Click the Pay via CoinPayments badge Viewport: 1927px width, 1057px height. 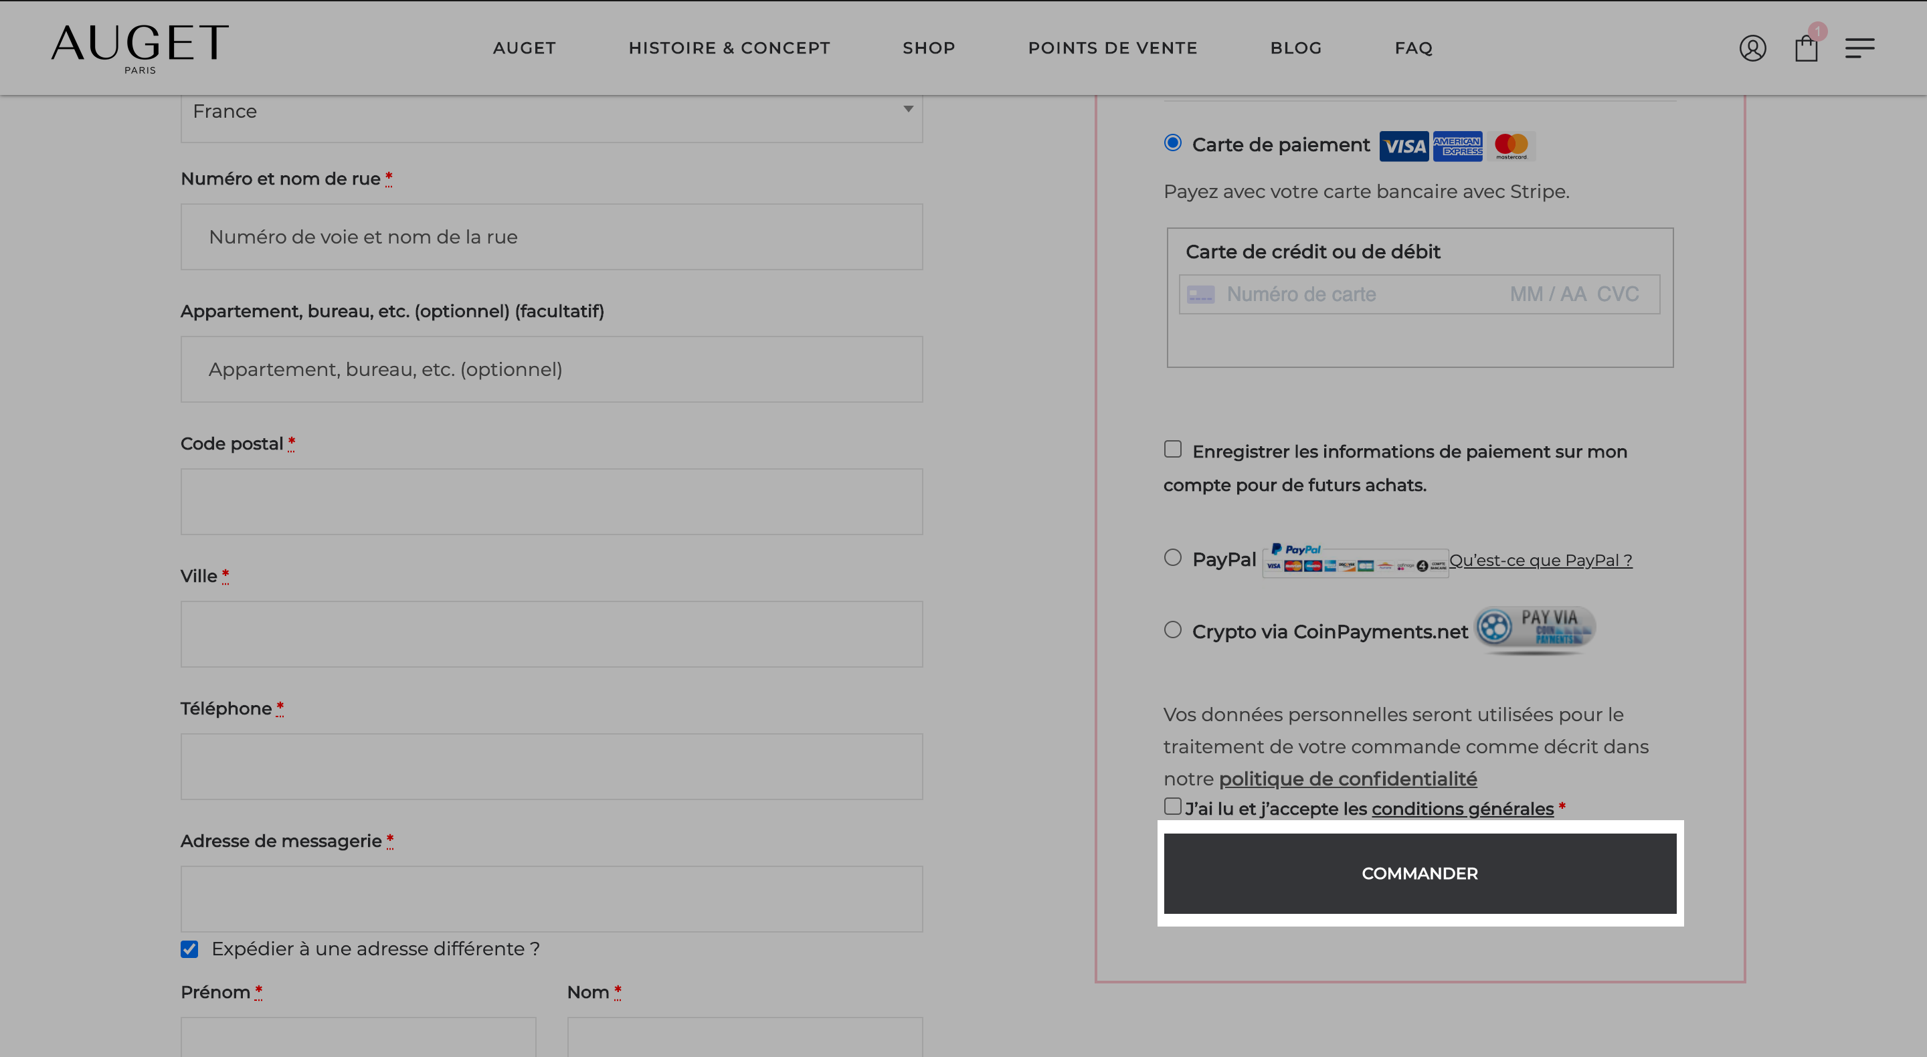[x=1534, y=630]
